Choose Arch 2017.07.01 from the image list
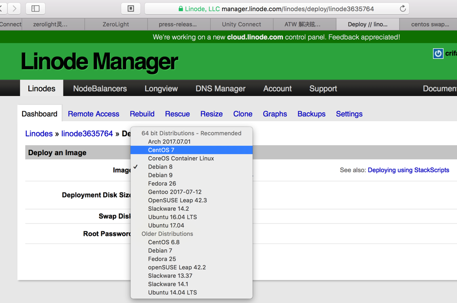The image size is (457, 303). (x=191, y=142)
